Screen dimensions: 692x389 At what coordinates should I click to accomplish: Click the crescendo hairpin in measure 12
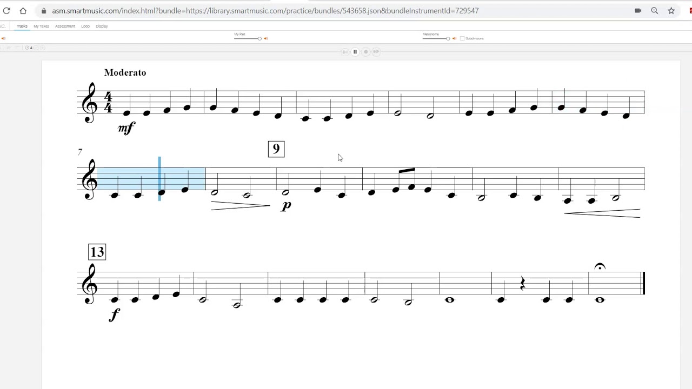click(602, 213)
